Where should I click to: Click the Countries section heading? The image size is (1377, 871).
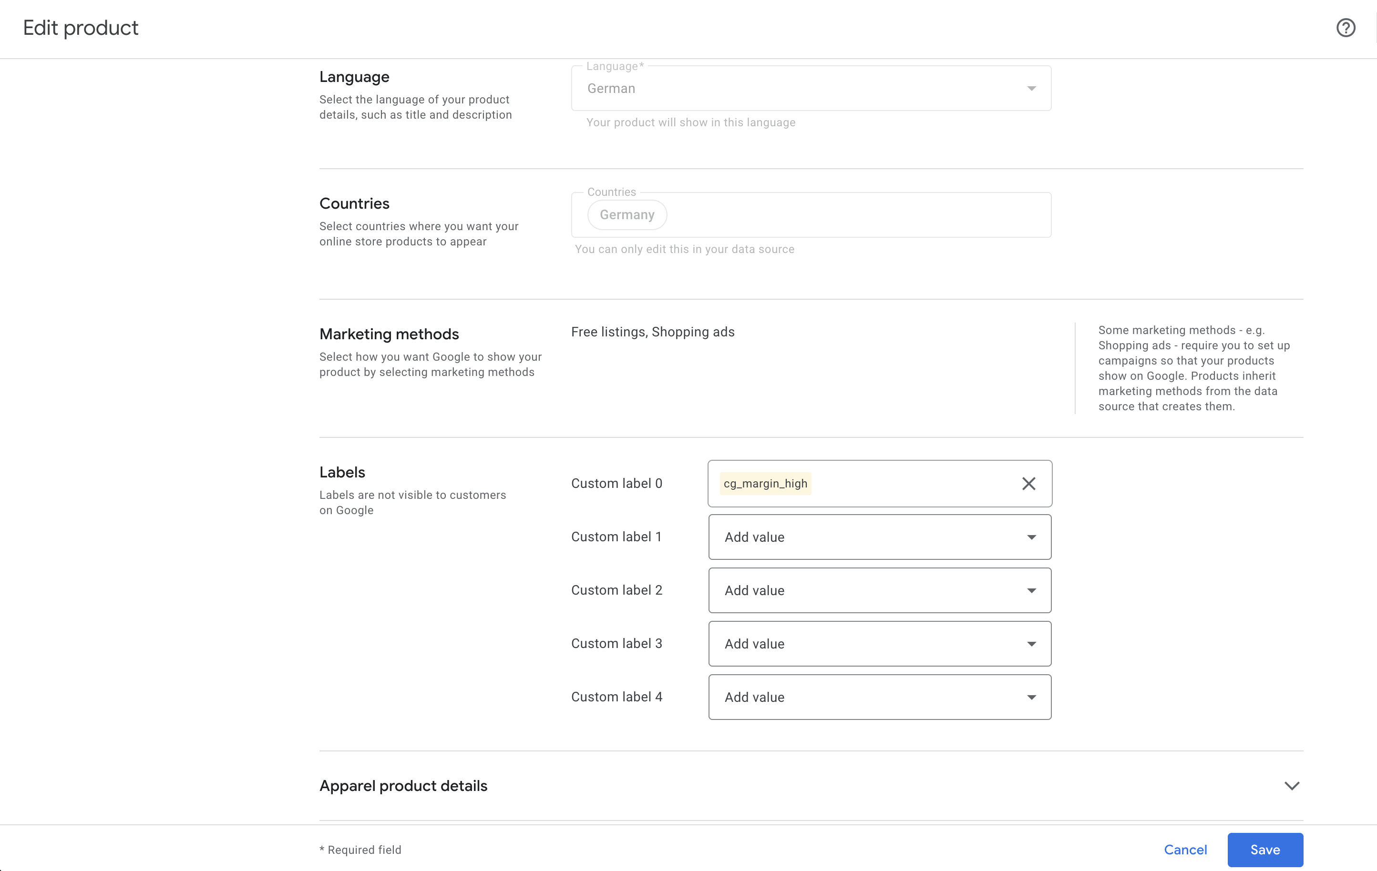[x=354, y=203]
